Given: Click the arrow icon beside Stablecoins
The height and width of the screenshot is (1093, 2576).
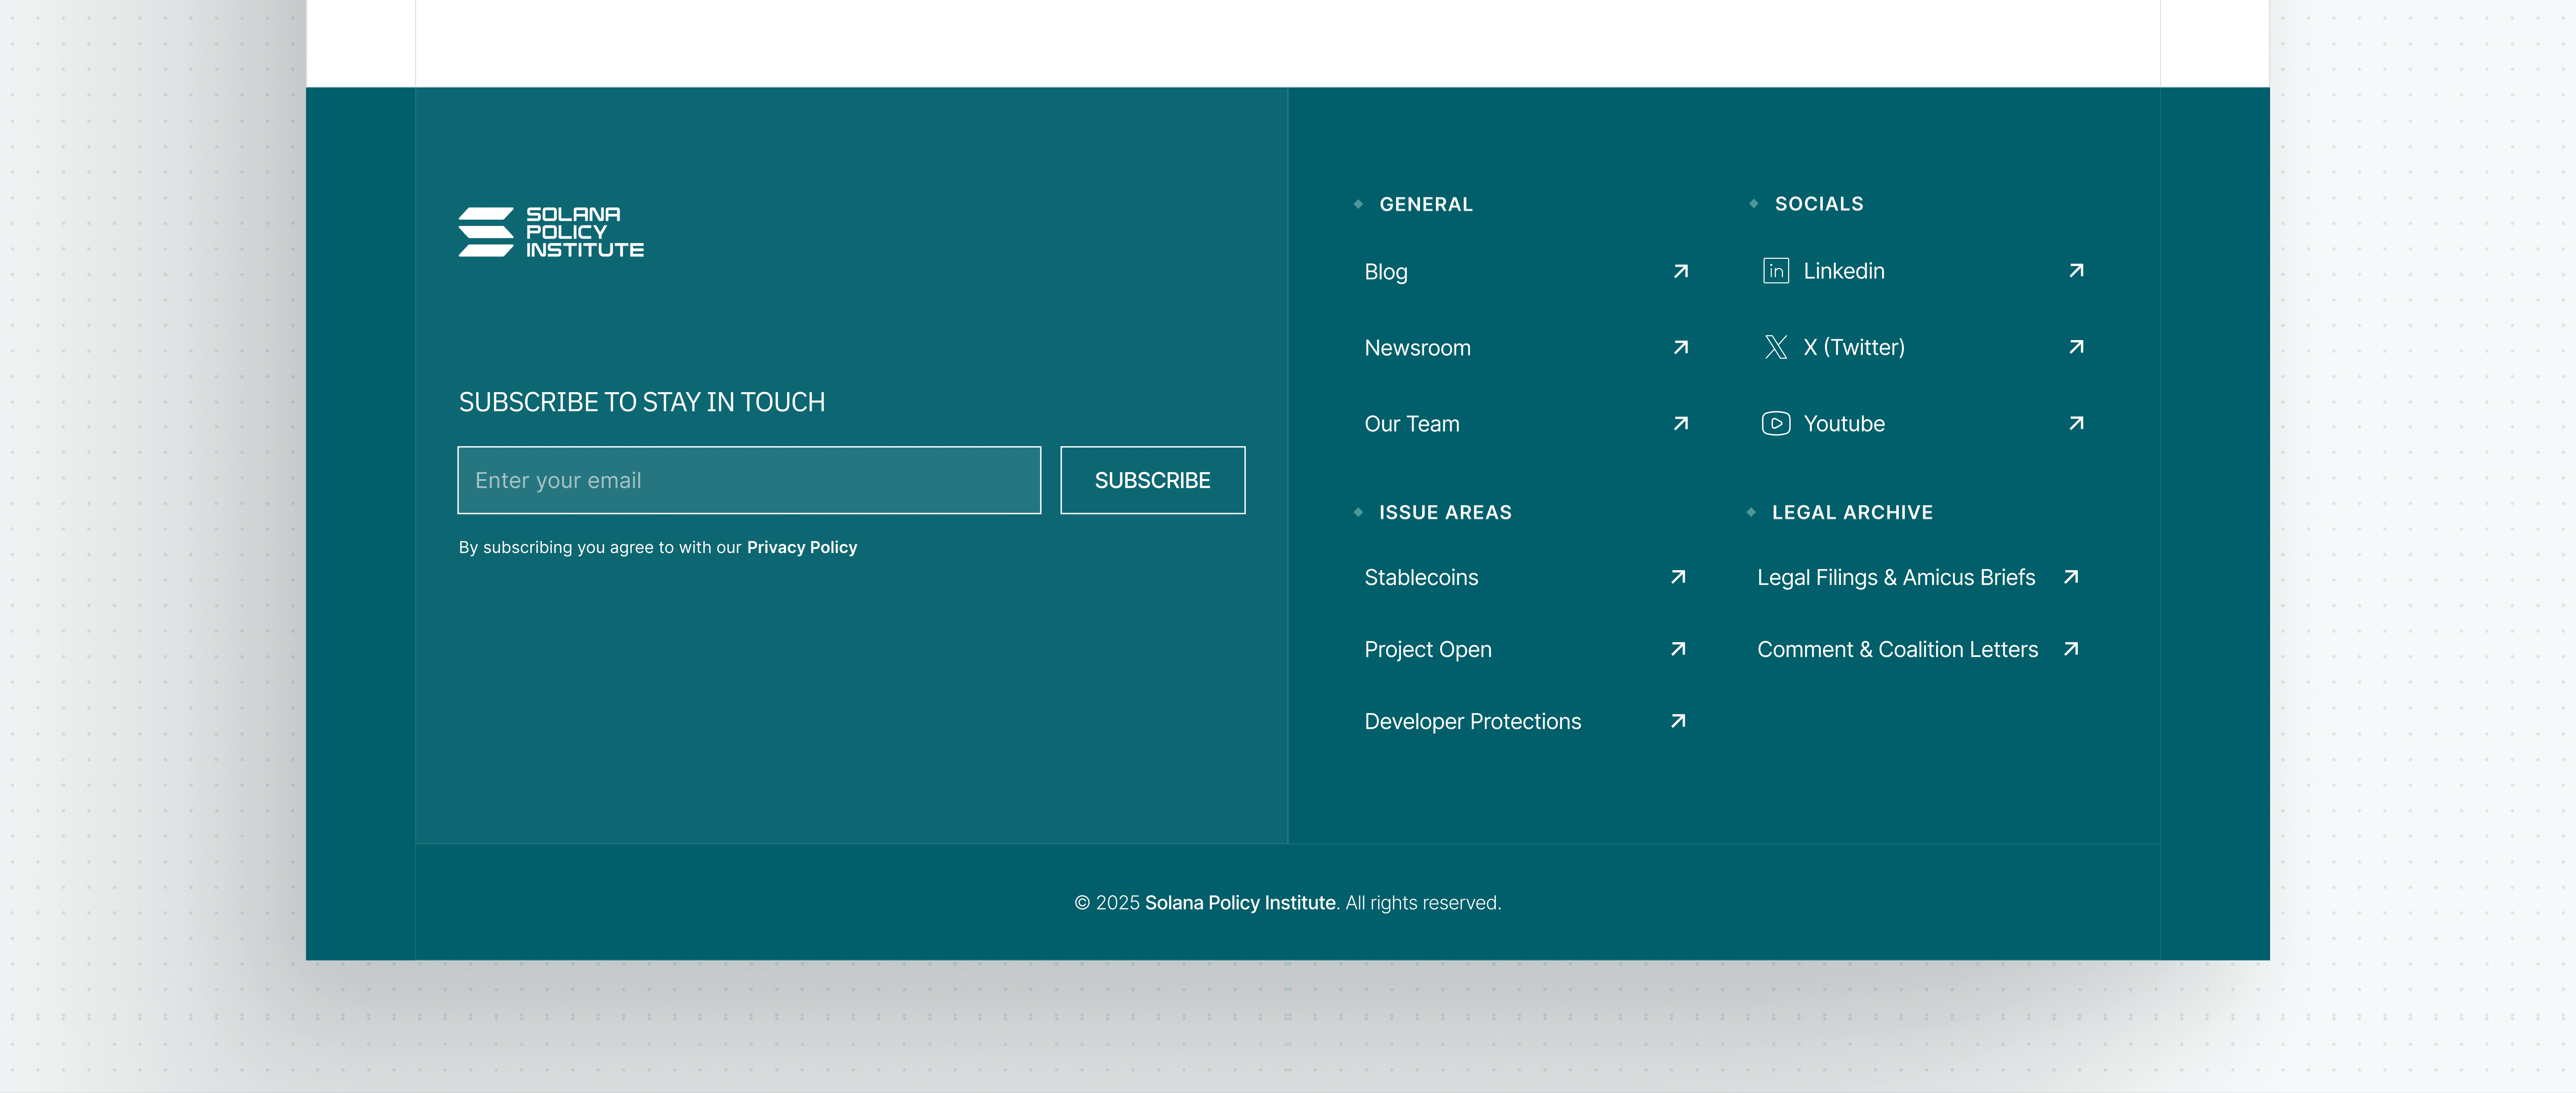Looking at the screenshot, I should tap(1678, 577).
